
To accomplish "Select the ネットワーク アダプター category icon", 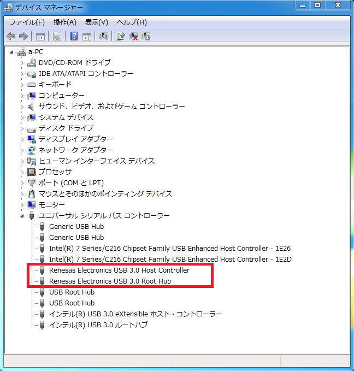I will click(x=32, y=150).
